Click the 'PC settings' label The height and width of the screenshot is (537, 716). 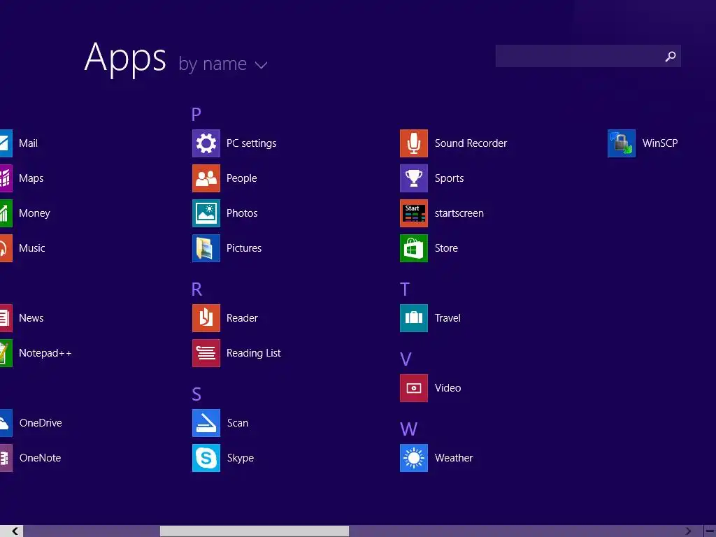click(252, 143)
